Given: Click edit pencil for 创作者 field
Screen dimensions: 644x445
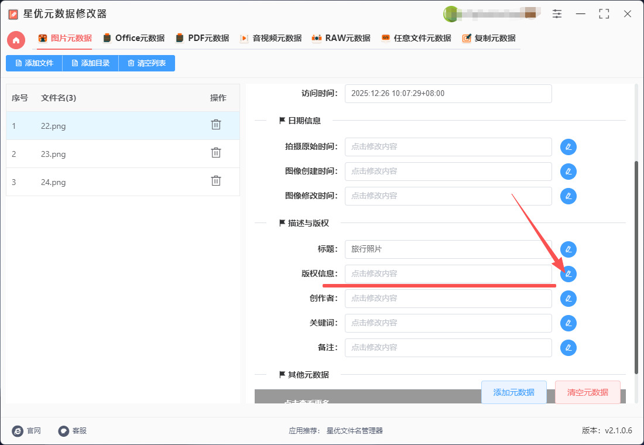Looking at the screenshot, I should click(568, 299).
